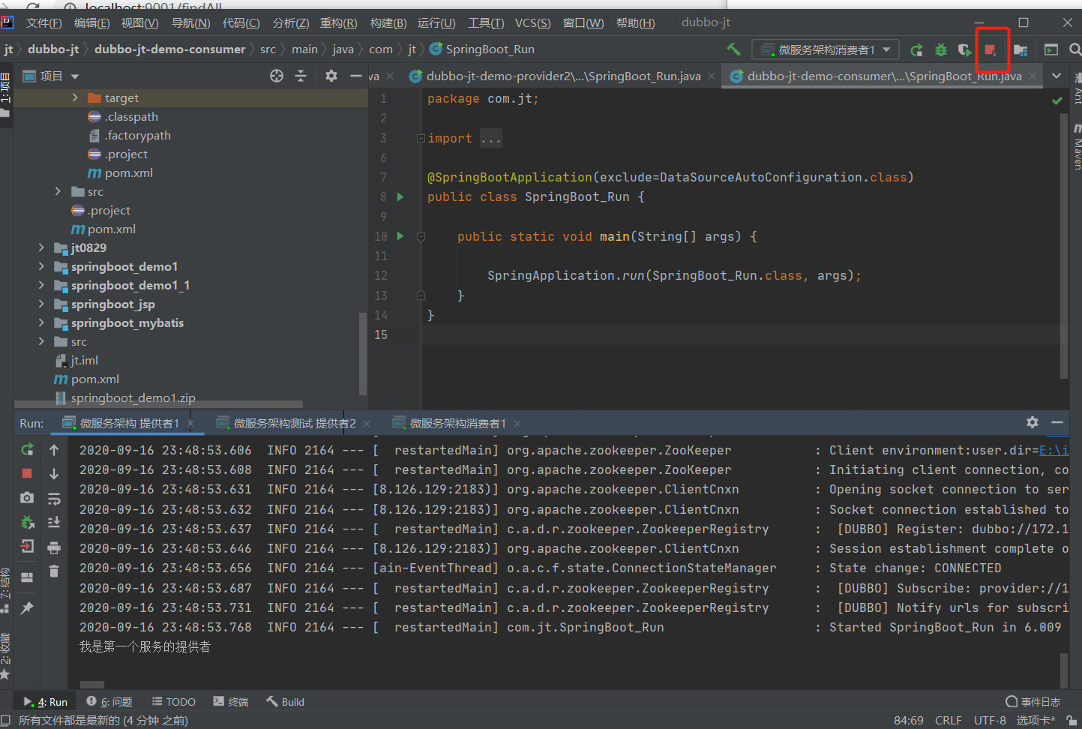The image size is (1082, 729).
Task: Open Search Everywhere magnifier icon
Action: 1075,49
